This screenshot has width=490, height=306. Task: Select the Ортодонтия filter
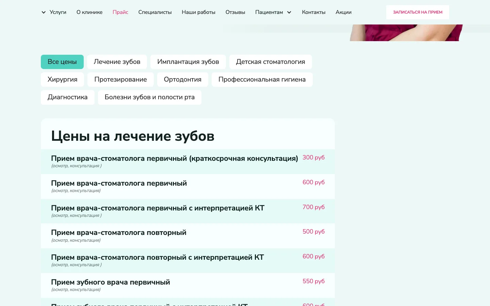[x=183, y=80]
